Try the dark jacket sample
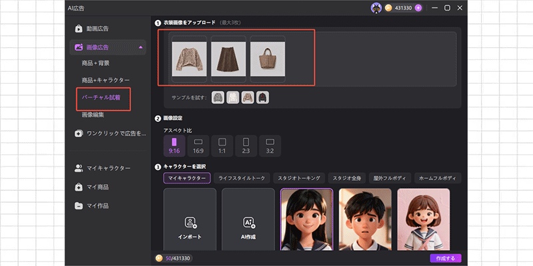 (263, 97)
